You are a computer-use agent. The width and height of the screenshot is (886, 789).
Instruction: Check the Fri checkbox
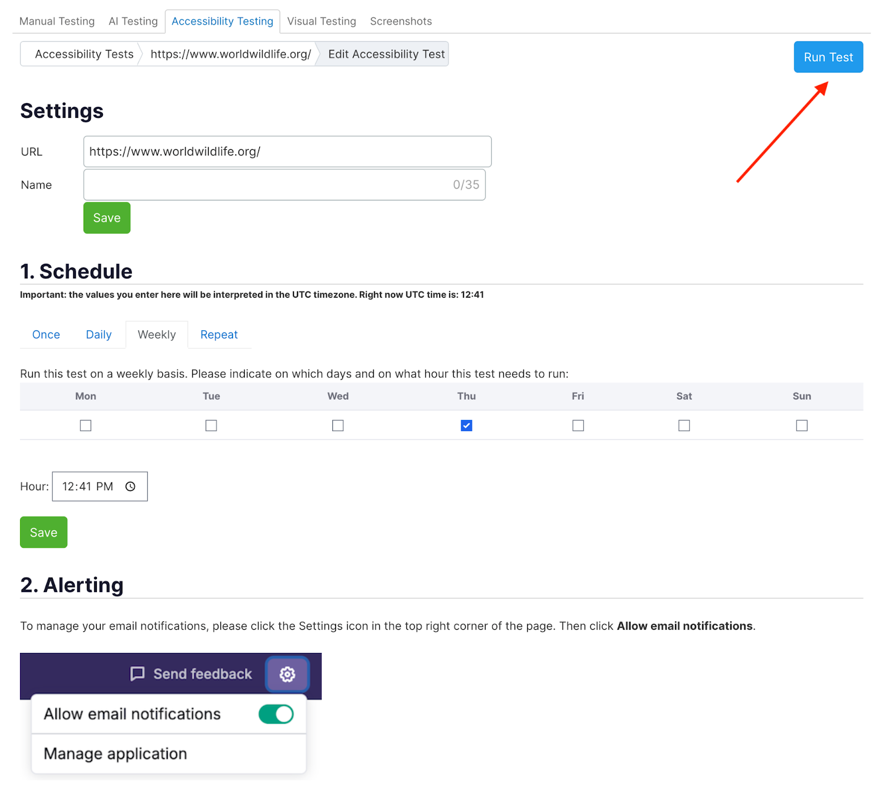coord(578,425)
